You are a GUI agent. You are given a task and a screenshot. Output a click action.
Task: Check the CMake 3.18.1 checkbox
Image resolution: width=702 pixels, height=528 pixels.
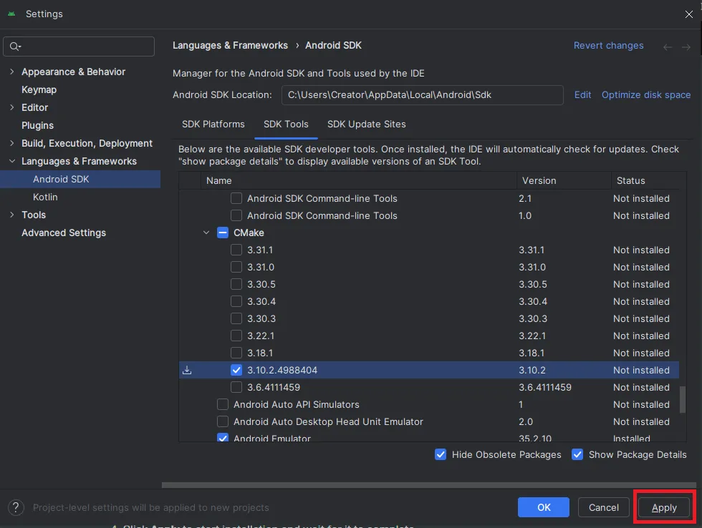point(236,353)
